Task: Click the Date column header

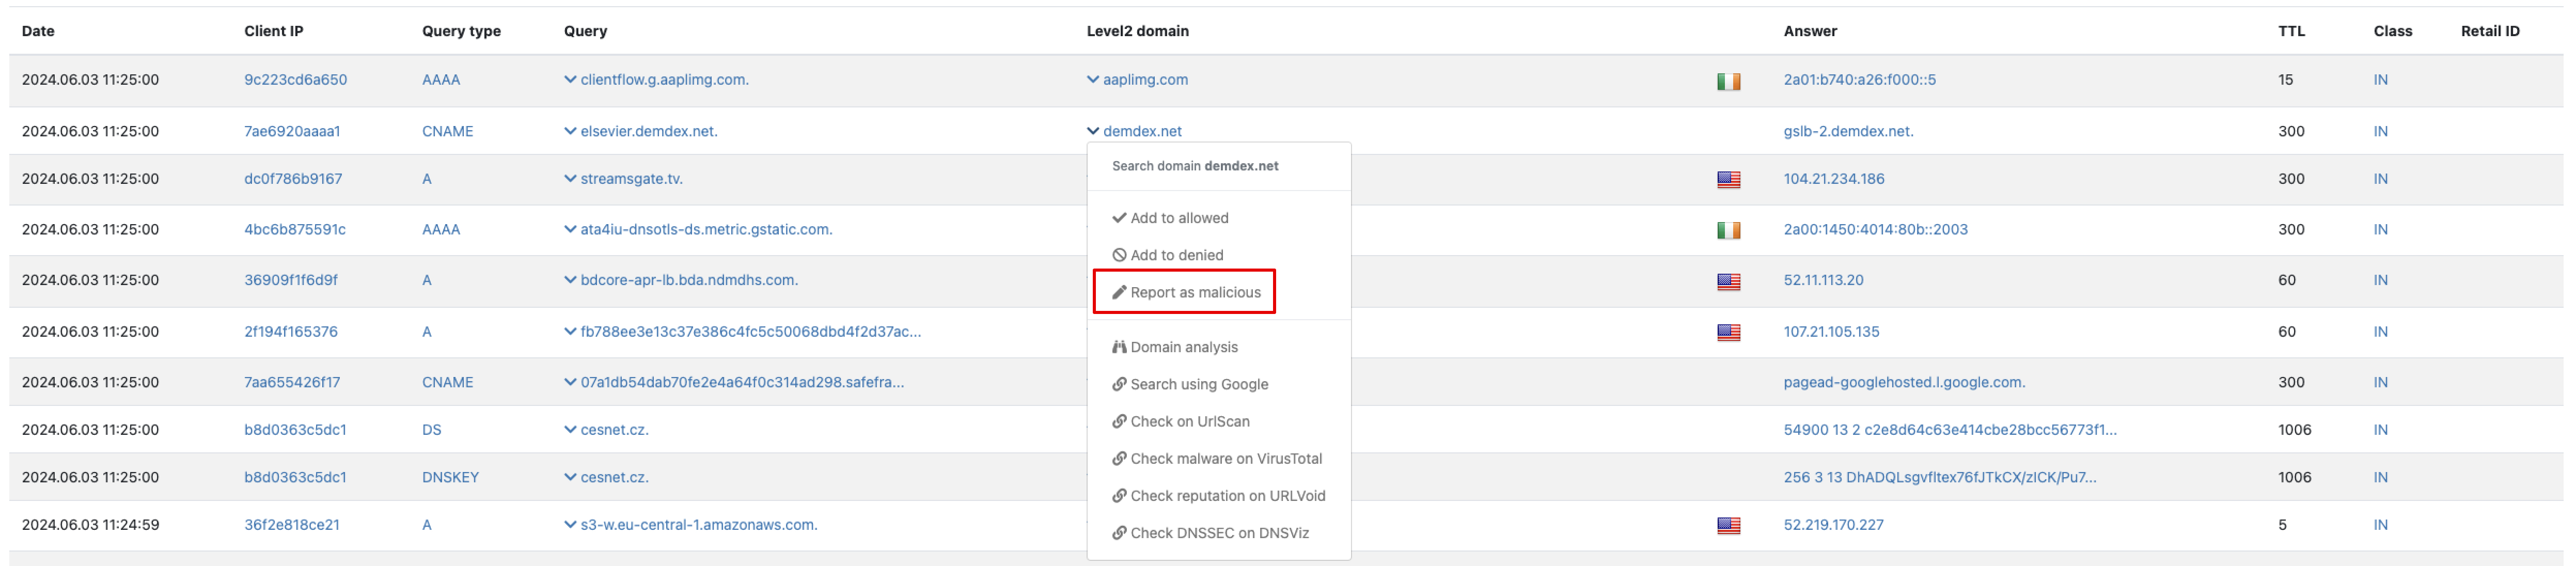Action: click(38, 31)
